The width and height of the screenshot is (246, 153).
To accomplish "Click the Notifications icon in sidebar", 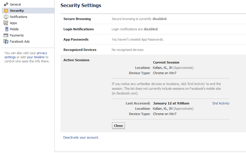I will tap(6, 17).
